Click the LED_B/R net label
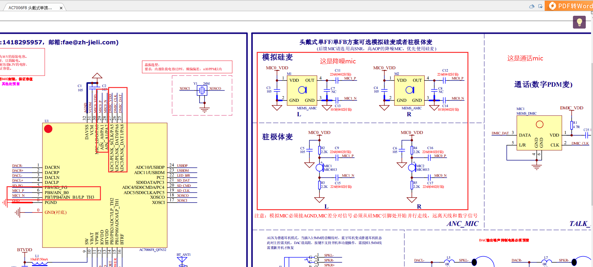 pos(183,176)
